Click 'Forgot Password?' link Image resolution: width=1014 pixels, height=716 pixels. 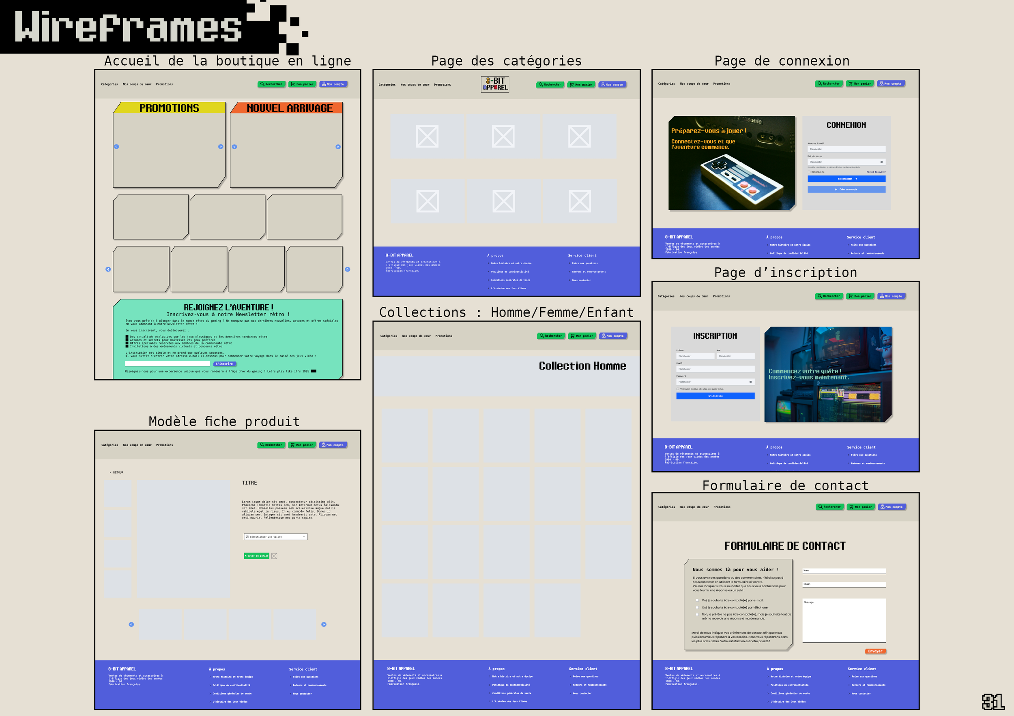point(876,172)
